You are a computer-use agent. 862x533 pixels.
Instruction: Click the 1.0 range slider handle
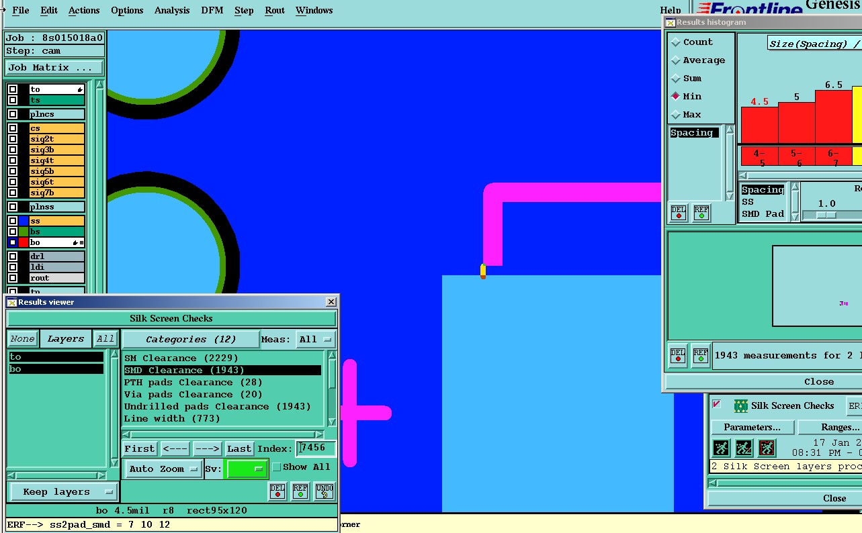point(826,215)
